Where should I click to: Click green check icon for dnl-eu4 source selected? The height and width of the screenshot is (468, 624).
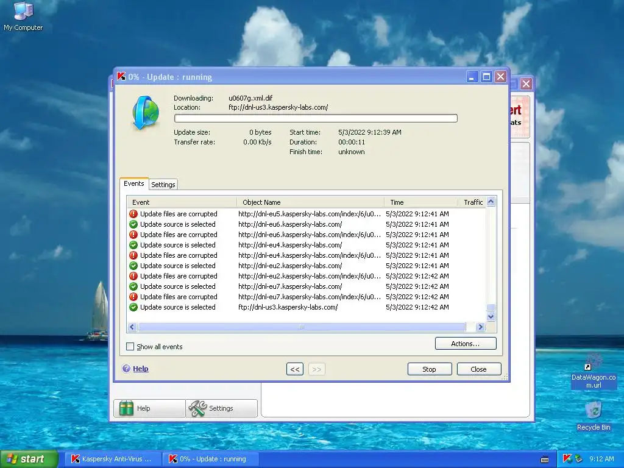point(133,245)
